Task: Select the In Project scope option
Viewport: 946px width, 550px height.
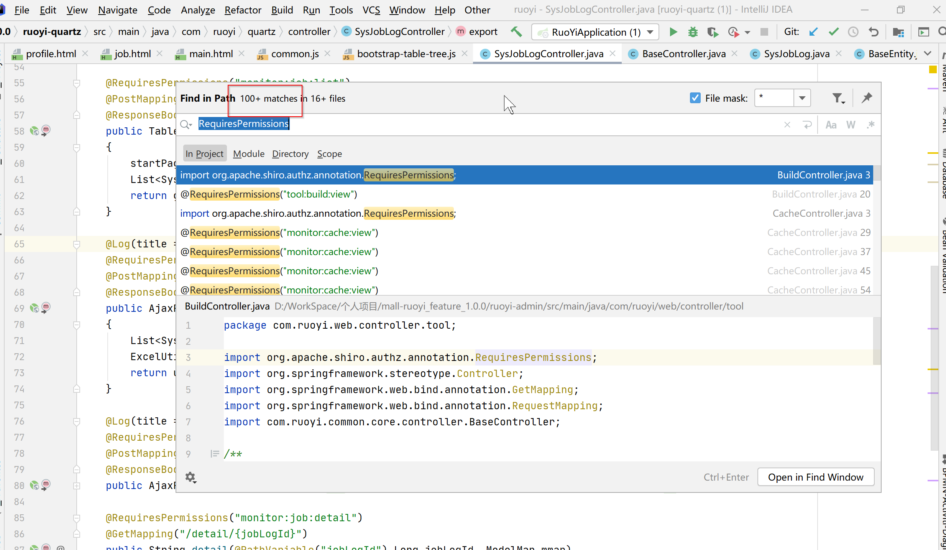Action: 204,153
